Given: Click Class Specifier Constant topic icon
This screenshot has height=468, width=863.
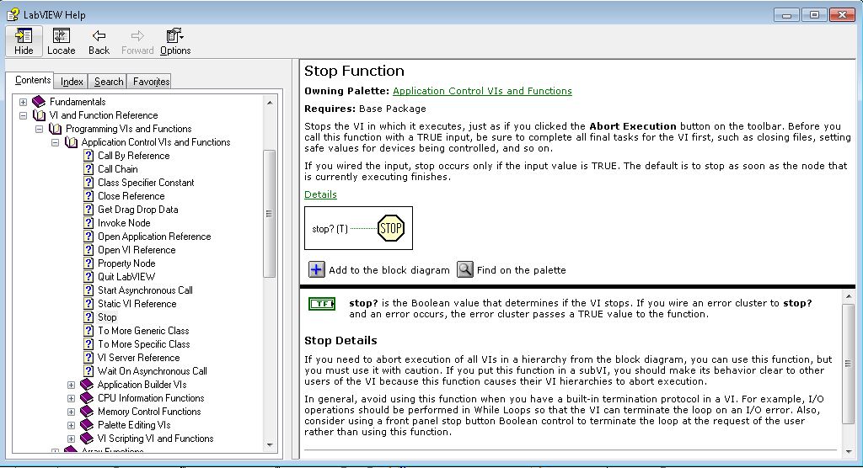Looking at the screenshot, I should click(88, 183).
